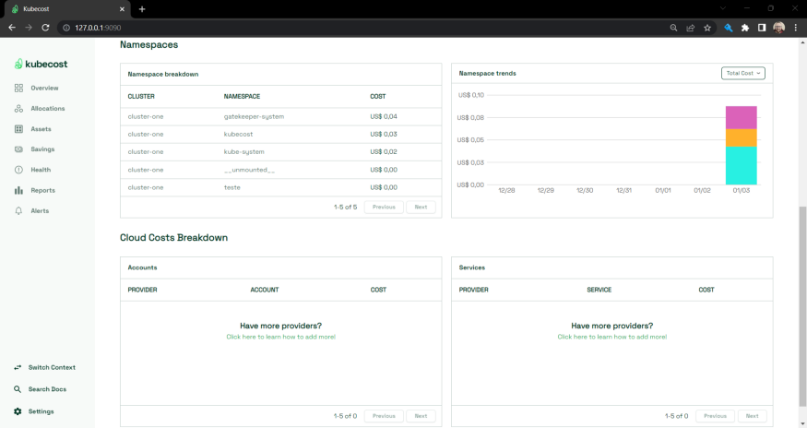Screen dimensions: 807x428
Task: Click the browser address bar
Action: coord(369,28)
